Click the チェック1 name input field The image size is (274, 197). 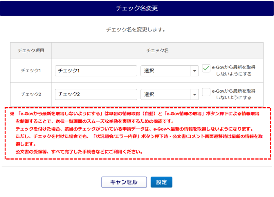pyautogui.click(x=96, y=71)
